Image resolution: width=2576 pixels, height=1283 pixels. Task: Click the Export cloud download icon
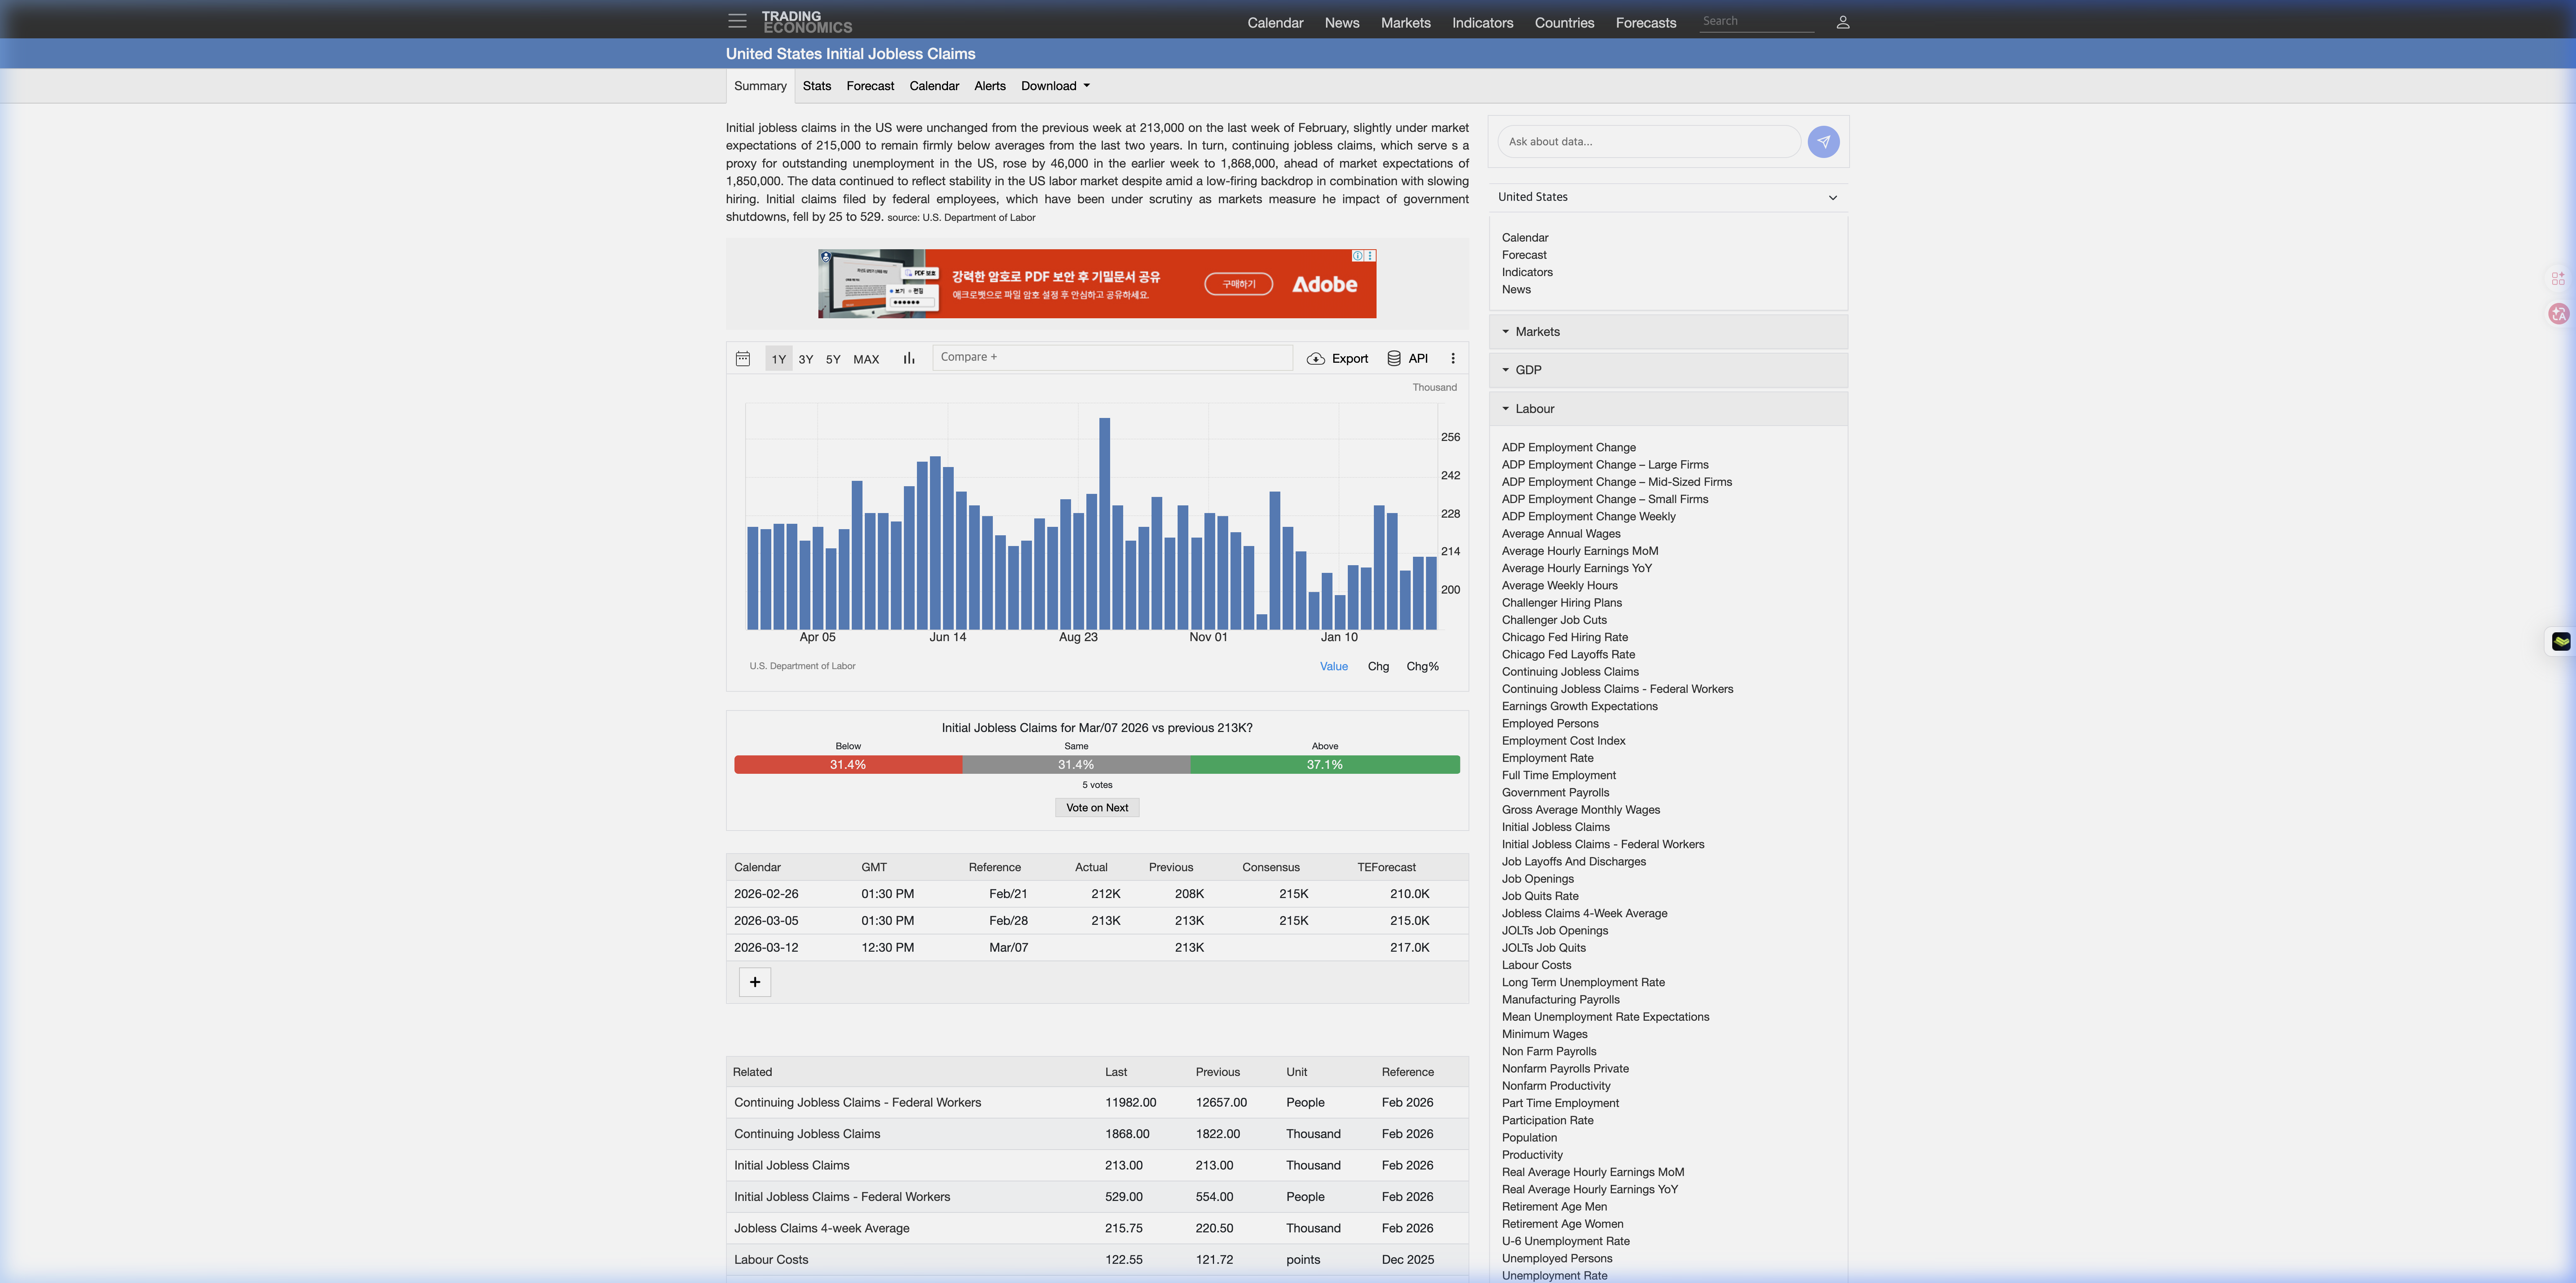pyautogui.click(x=1316, y=359)
